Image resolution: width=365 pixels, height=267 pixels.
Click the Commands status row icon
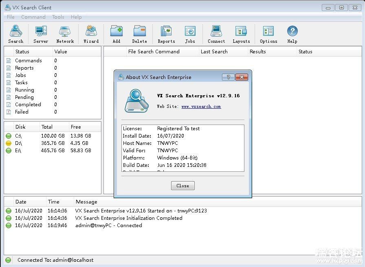pyautogui.click(x=9, y=61)
